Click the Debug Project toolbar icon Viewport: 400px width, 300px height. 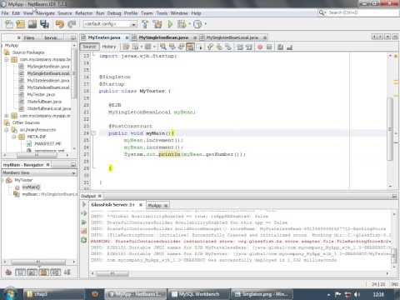tap(182, 24)
